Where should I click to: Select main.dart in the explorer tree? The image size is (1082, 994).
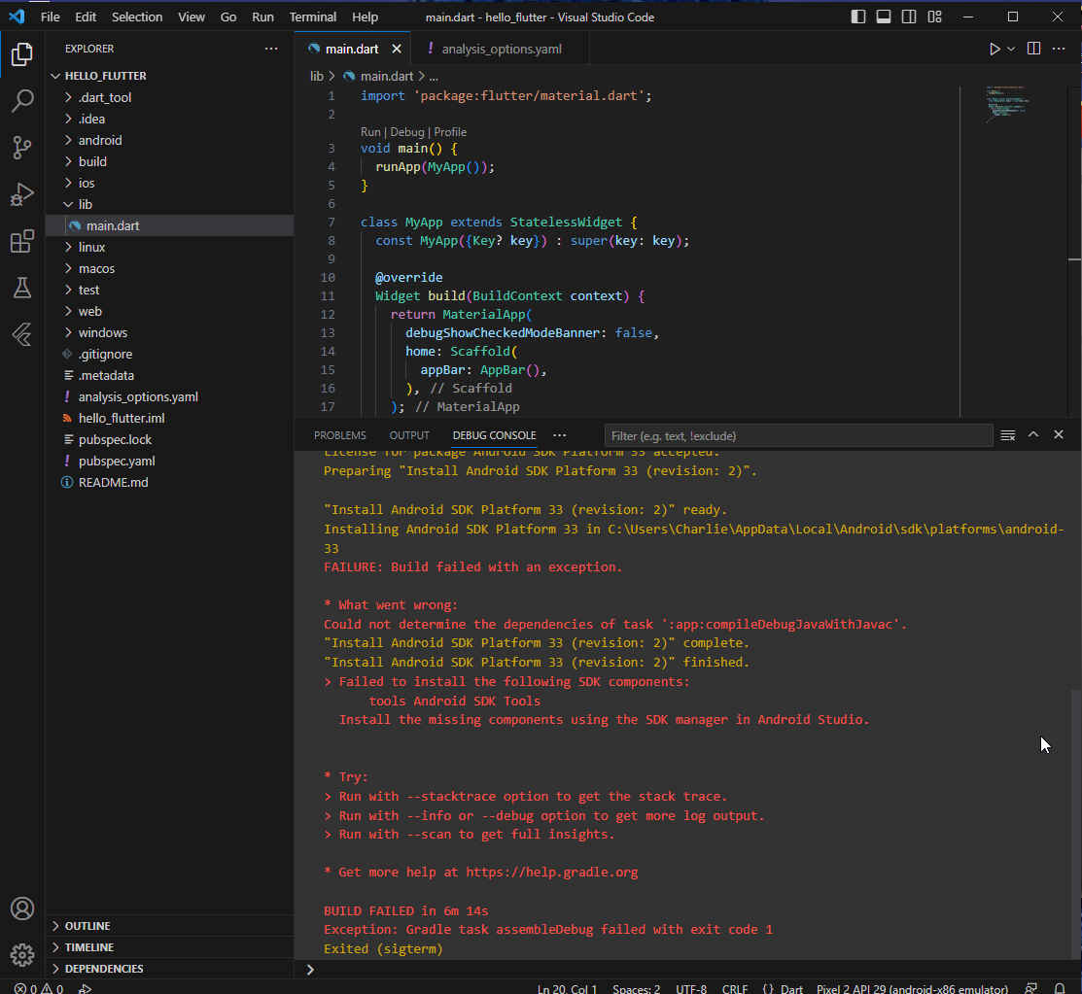[x=169, y=225]
